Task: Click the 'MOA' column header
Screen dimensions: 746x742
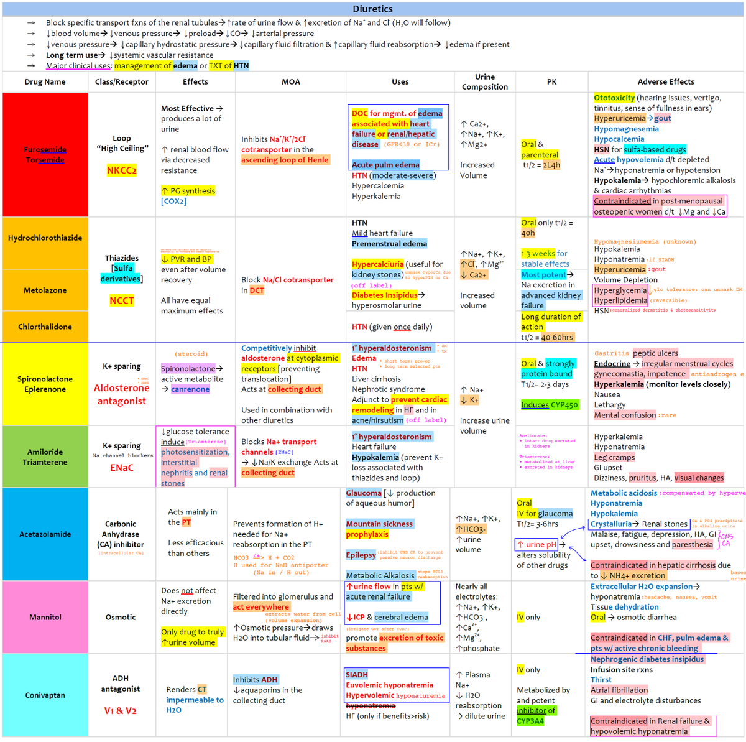Action: (291, 81)
